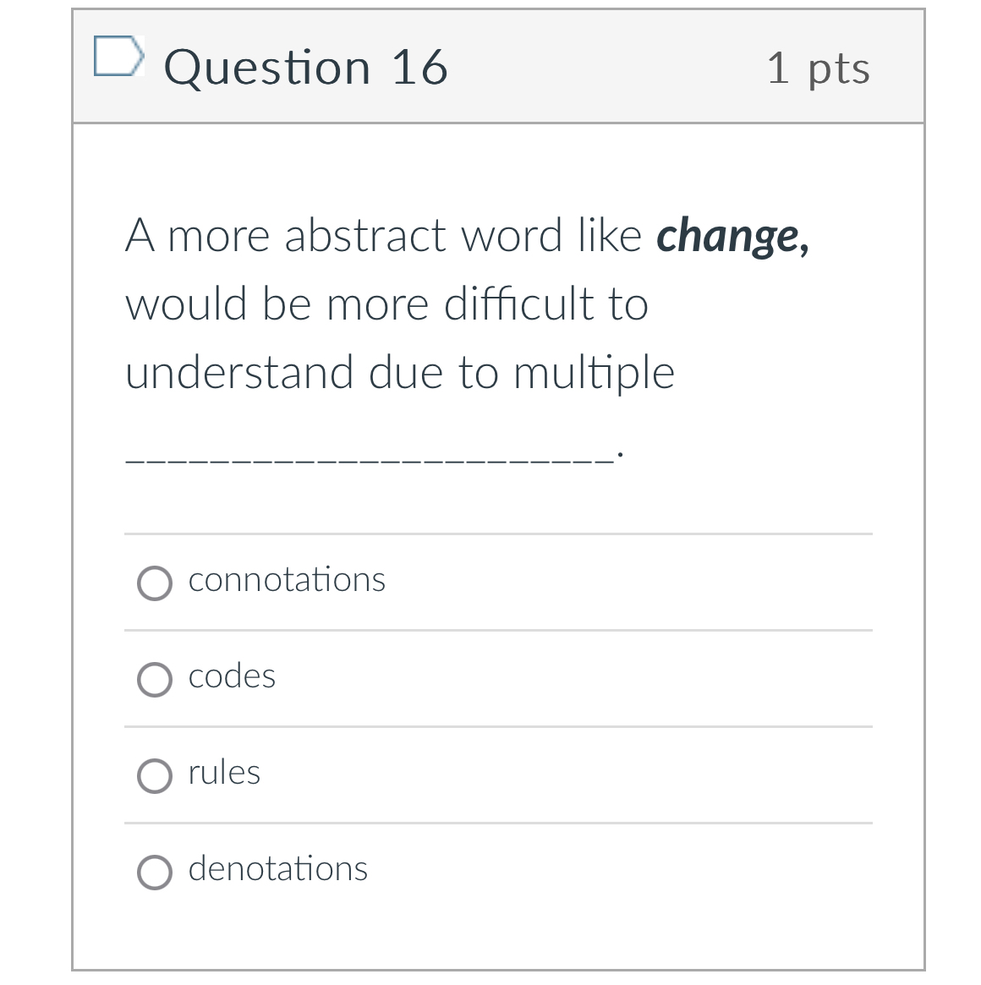
Task: Click the divider above the connotations option
Action: (x=498, y=534)
